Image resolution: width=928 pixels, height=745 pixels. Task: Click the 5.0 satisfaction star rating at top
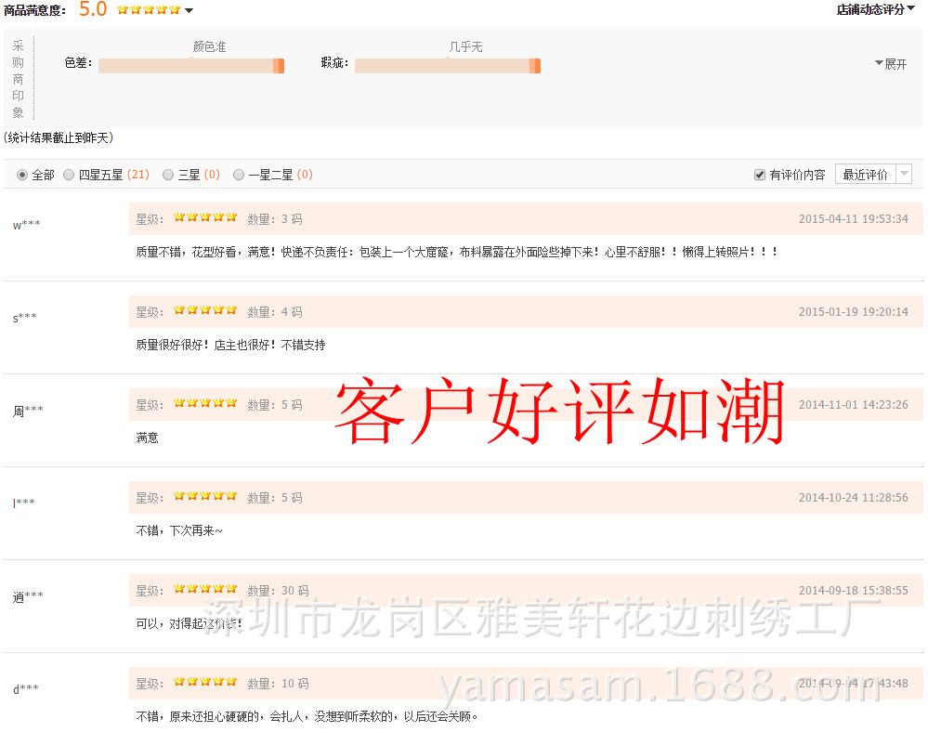coord(149,10)
